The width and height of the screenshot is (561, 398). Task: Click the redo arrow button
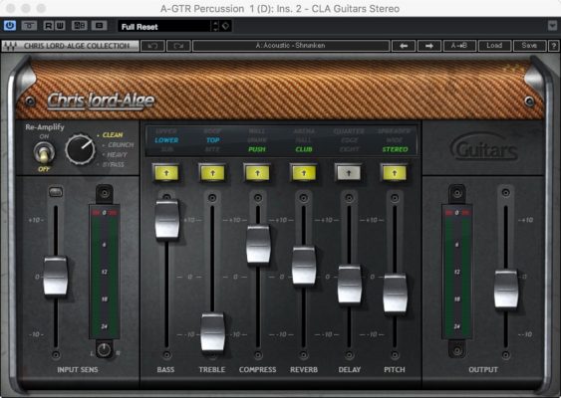tap(178, 46)
